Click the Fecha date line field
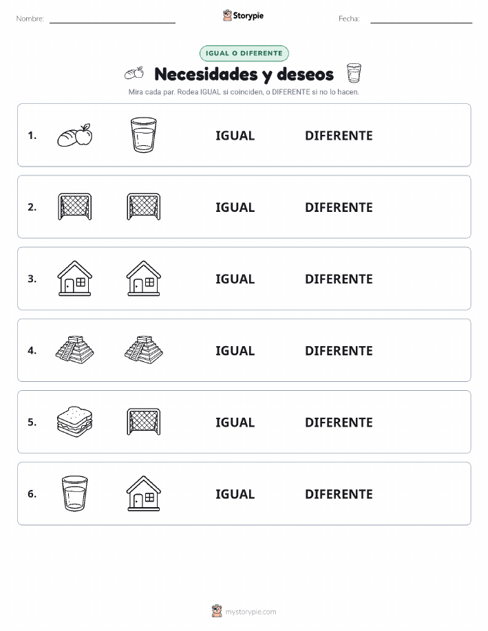The width and height of the screenshot is (488, 631). pyautogui.click(x=421, y=19)
